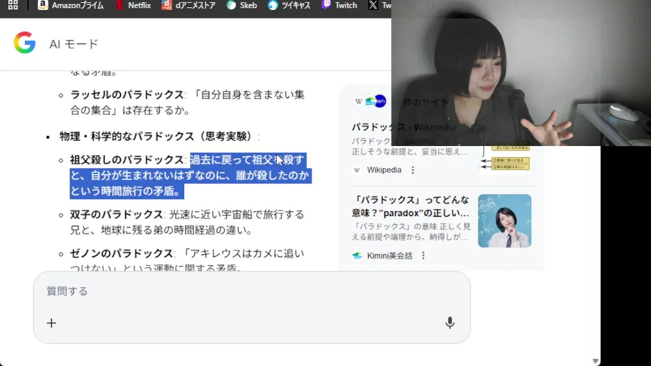The height and width of the screenshot is (366, 651).
Task: Click the Kimini英会話 source favicon
Action: (357, 256)
